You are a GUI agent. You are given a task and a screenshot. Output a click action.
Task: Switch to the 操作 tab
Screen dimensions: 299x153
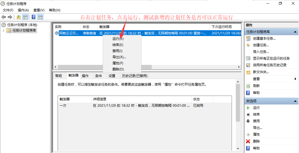coord(85,76)
